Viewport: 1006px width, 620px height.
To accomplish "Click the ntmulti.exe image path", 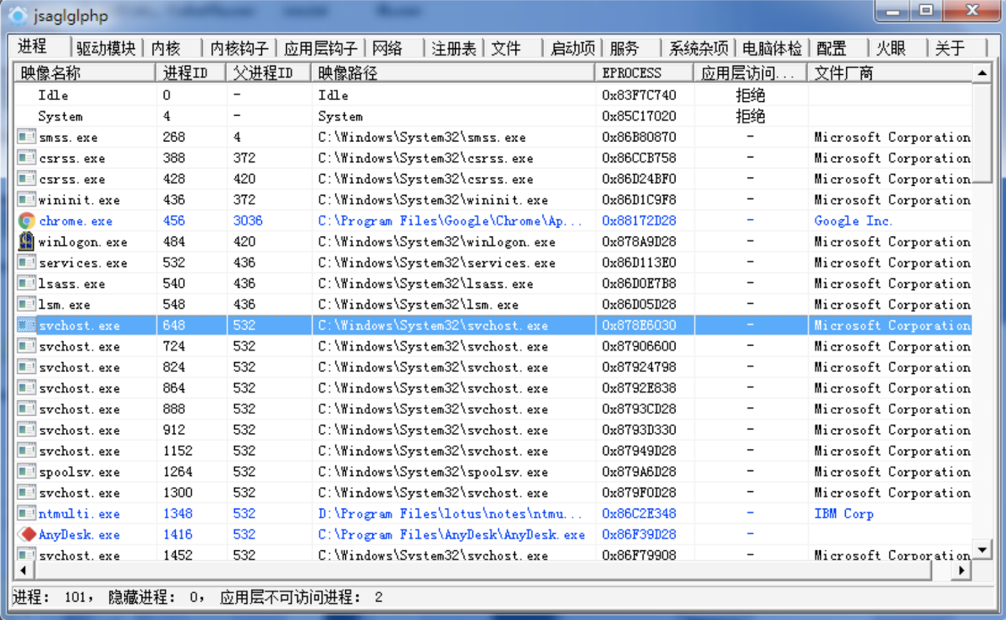I will click(x=450, y=513).
